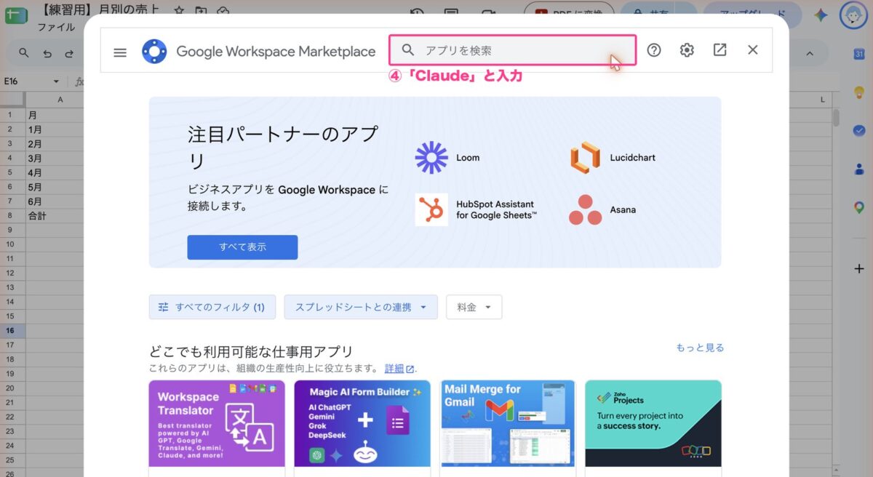Open HubSpot Assistant for Google Sheets
Image resolution: width=873 pixels, height=477 pixels.
point(477,209)
